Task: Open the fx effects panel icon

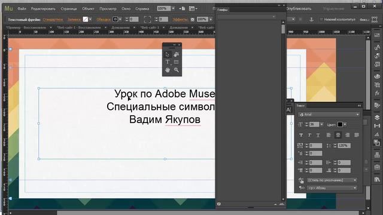Action: point(377,93)
